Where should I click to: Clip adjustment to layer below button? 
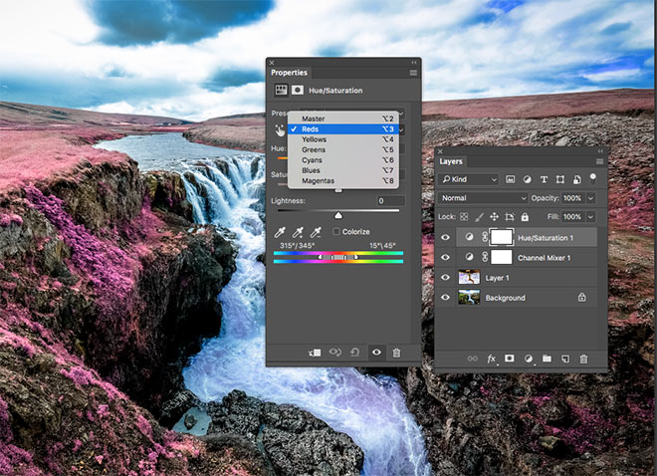click(315, 353)
